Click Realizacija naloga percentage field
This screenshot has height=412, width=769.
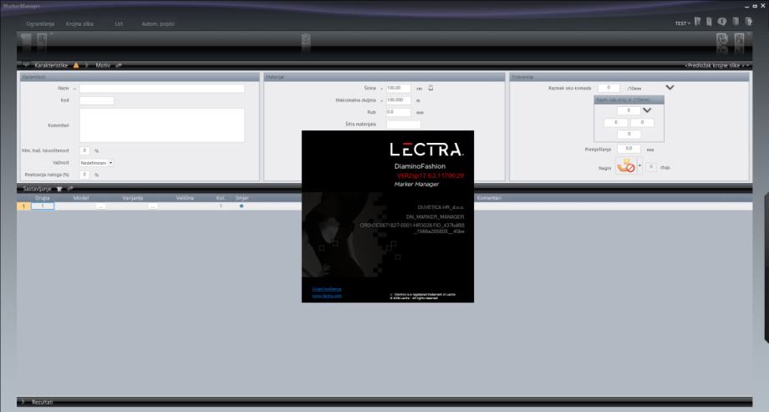pos(84,175)
